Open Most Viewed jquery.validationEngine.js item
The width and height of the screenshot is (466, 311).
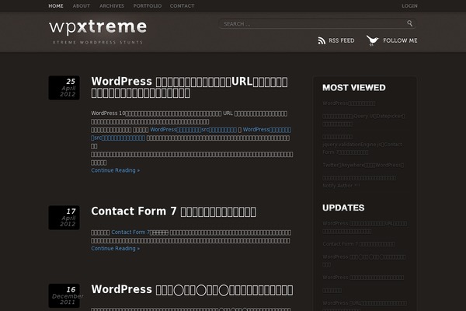coord(362,145)
